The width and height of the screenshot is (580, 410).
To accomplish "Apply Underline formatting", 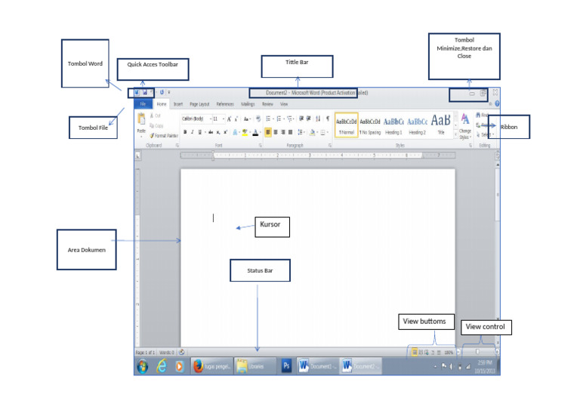I will [x=200, y=132].
